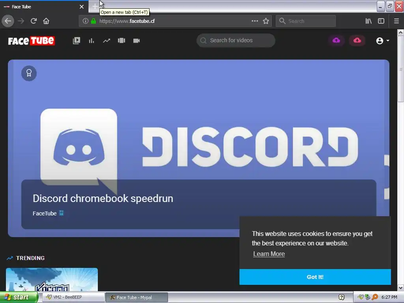The width and height of the screenshot is (404, 303).
Task: Show site information icon in address bar
Action: pos(86,21)
